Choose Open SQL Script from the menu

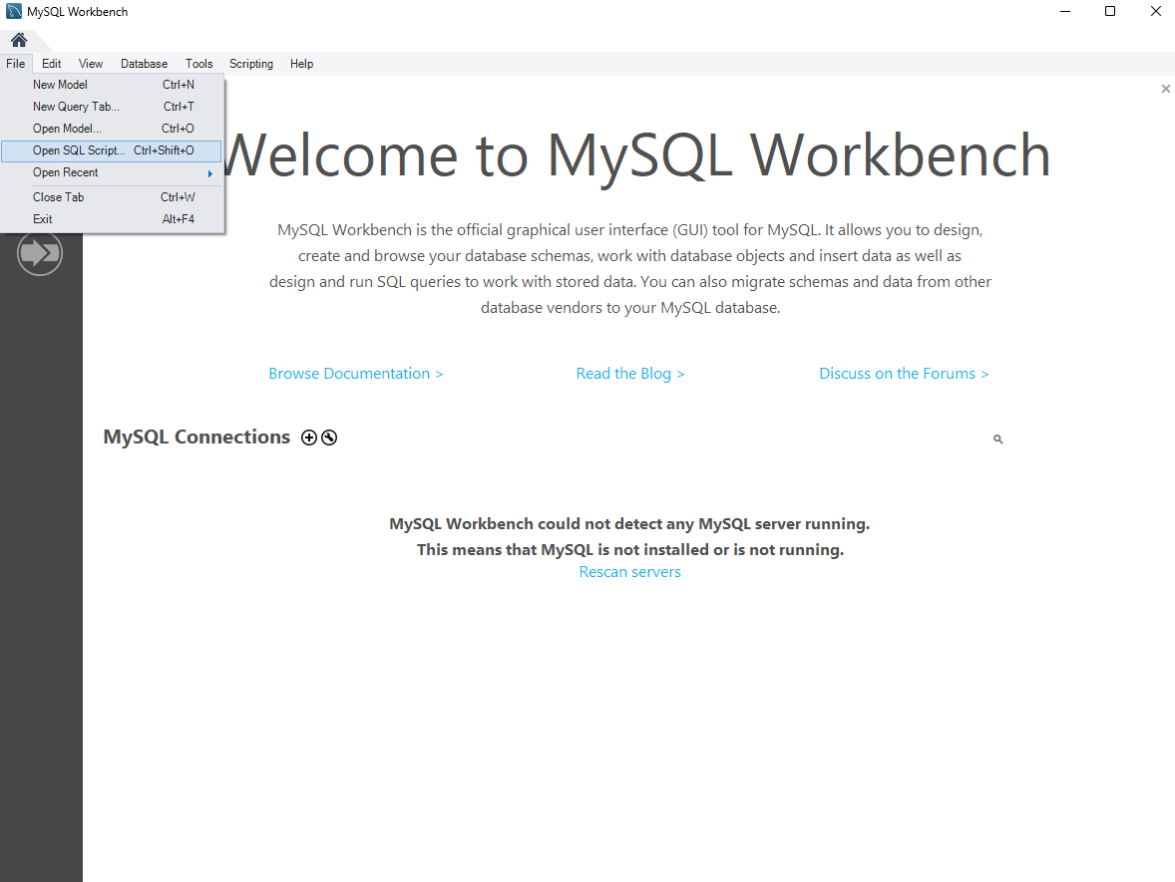click(x=80, y=149)
